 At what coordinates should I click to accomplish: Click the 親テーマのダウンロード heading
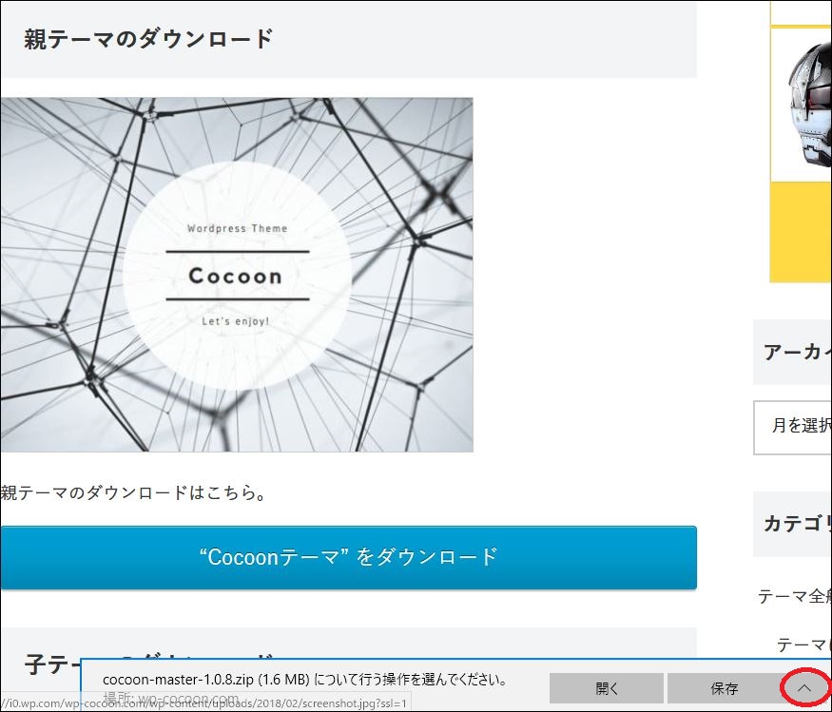148,39
